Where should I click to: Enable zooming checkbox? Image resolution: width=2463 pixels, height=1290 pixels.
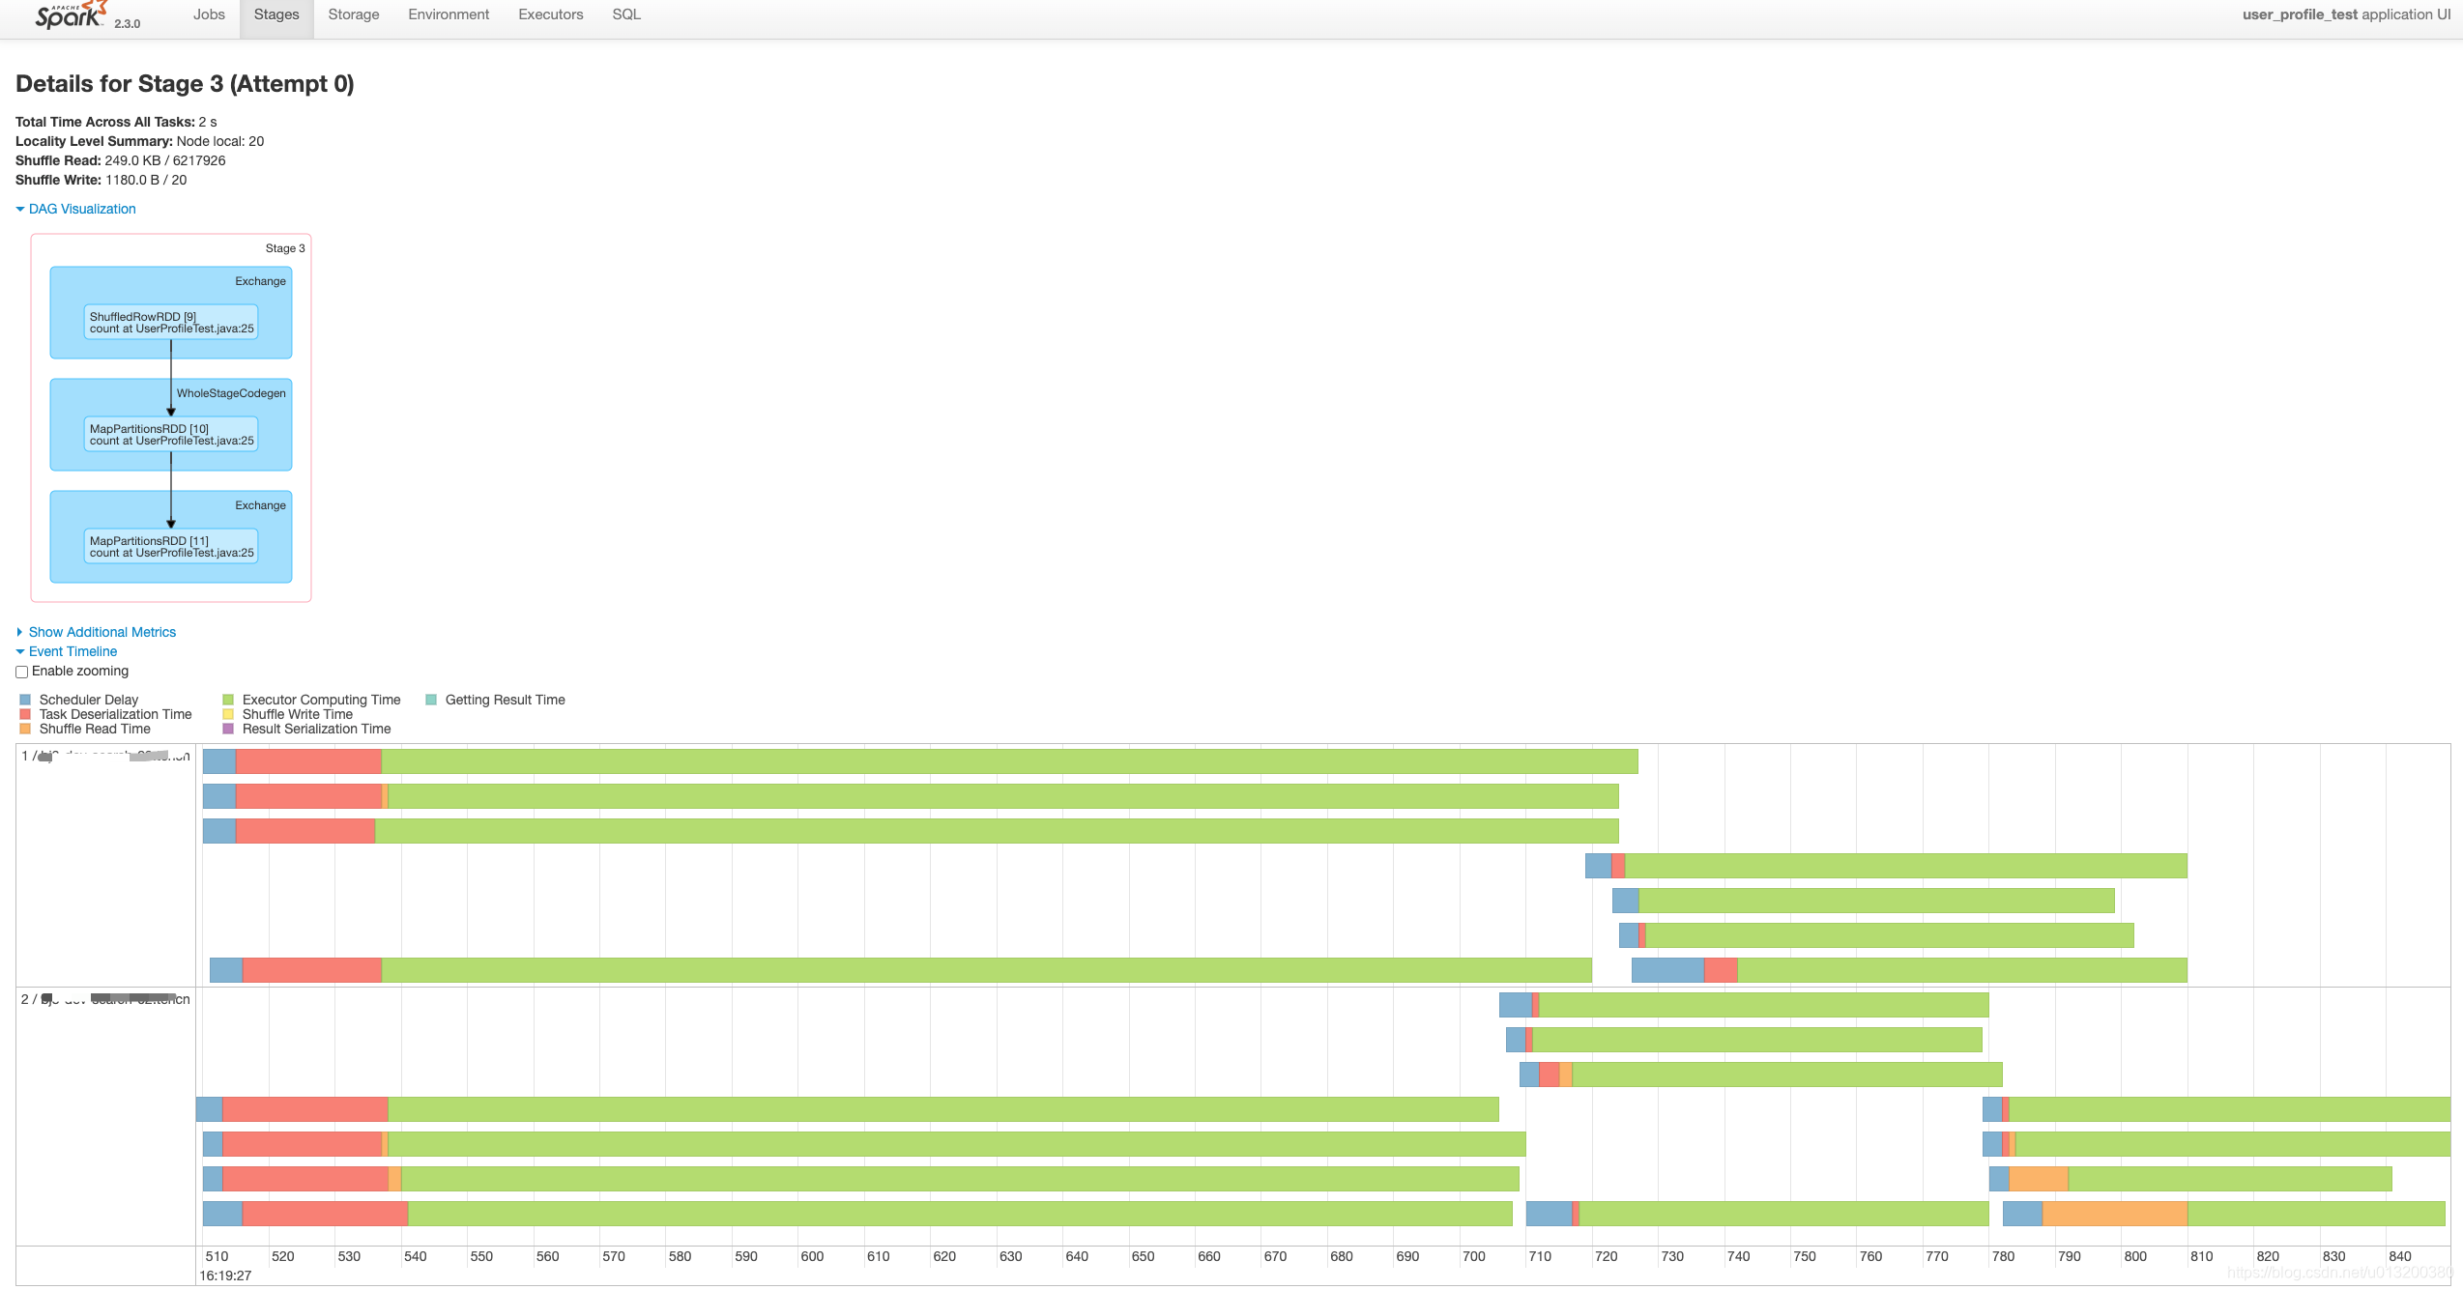[21, 672]
